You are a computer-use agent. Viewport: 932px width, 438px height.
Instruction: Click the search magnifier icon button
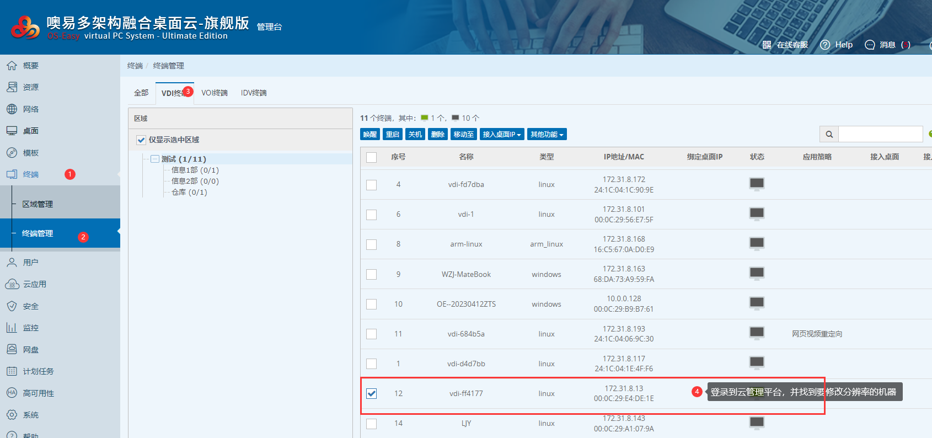click(829, 134)
